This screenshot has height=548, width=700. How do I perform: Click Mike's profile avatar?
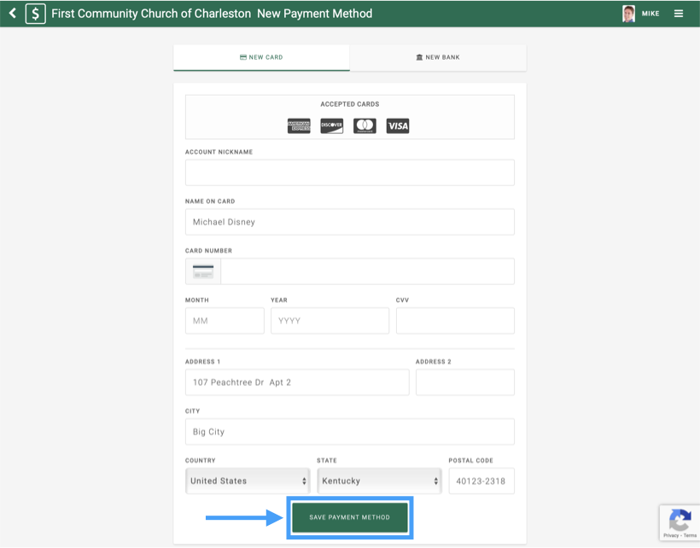tap(629, 14)
